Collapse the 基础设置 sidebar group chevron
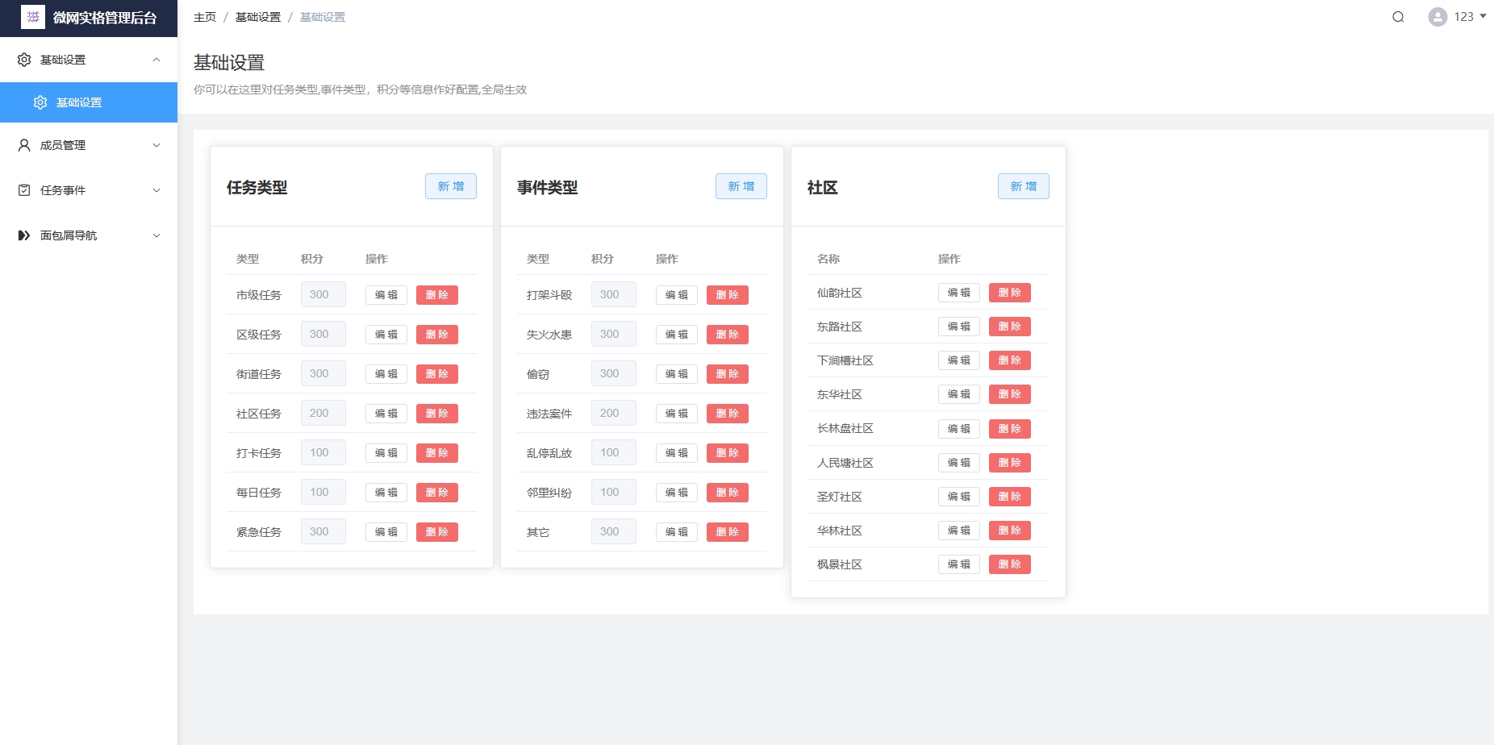The height and width of the screenshot is (745, 1494). point(156,60)
